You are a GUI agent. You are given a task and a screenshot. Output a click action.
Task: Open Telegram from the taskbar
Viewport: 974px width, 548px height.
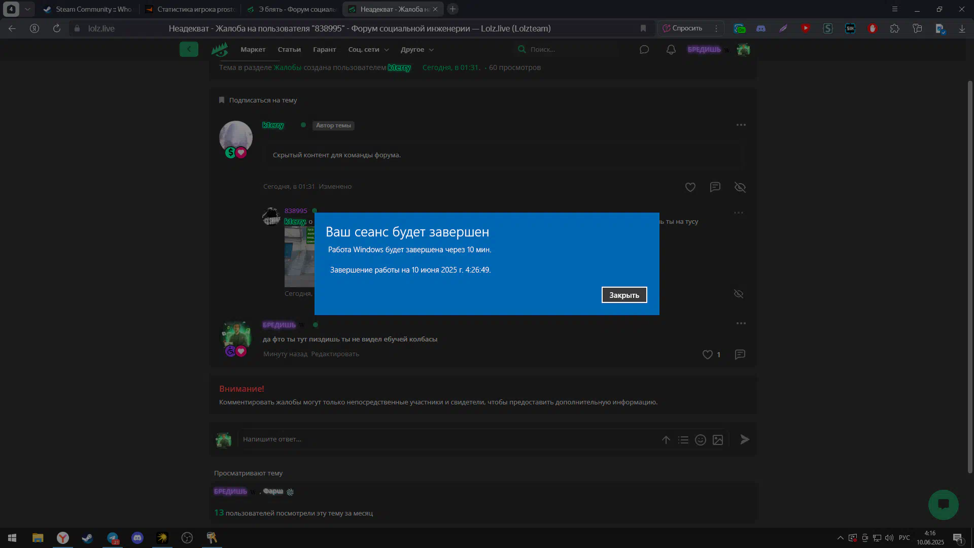point(113,538)
